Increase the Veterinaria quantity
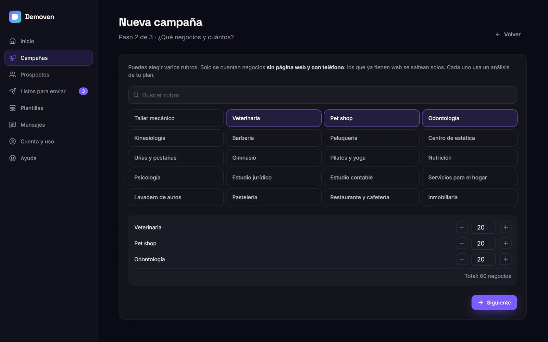 (x=506, y=227)
